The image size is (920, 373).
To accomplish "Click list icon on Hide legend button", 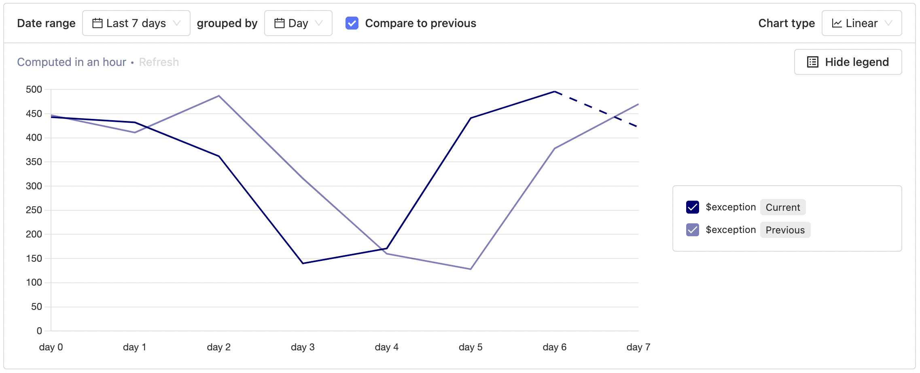I will (x=812, y=62).
